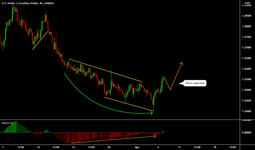Image resolution: width=255 pixels, height=150 pixels.
Task: Click the '28' date label on time axis
Action: (x=109, y=147)
